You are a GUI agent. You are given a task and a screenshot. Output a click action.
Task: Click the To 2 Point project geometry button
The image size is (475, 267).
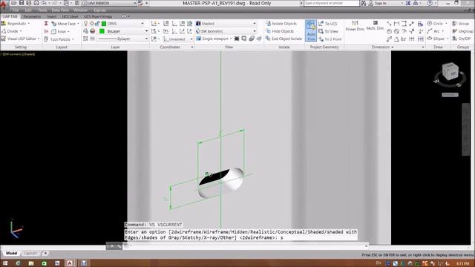(x=330, y=39)
